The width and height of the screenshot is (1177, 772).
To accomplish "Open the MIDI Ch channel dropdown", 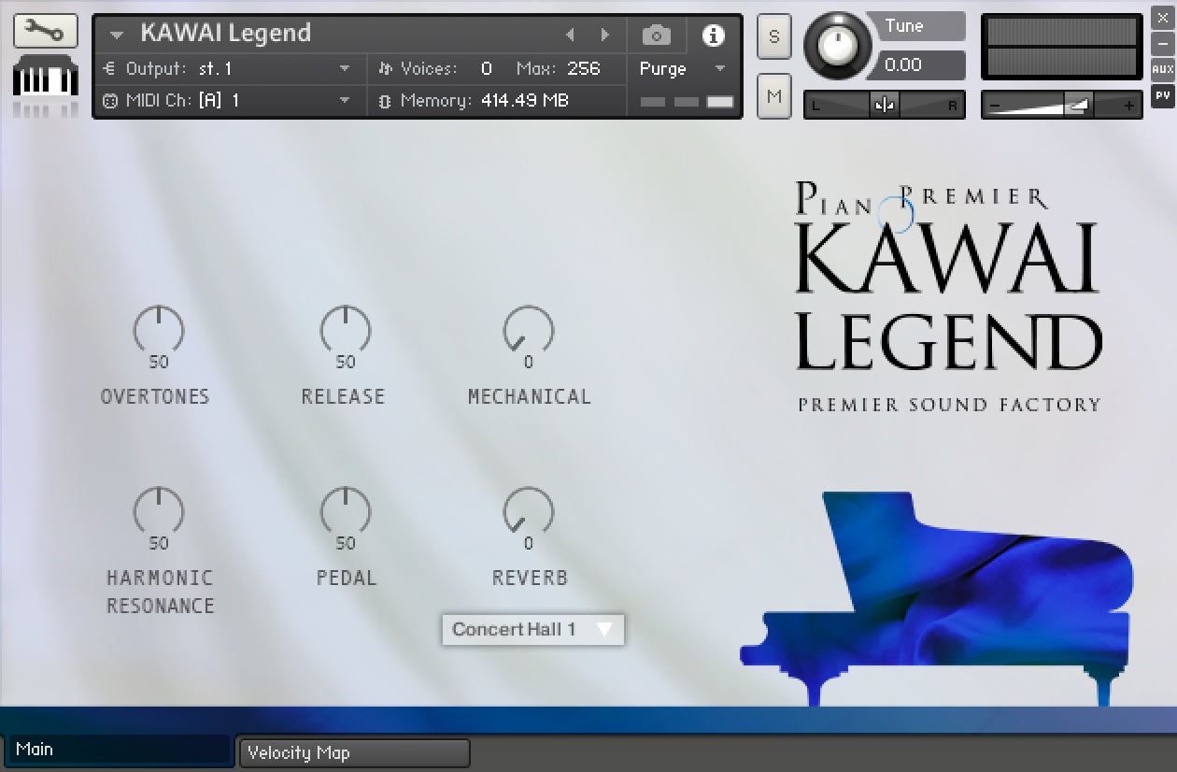I will (x=345, y=101).
